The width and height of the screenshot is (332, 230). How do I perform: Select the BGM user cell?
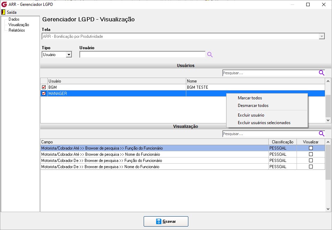117,87
